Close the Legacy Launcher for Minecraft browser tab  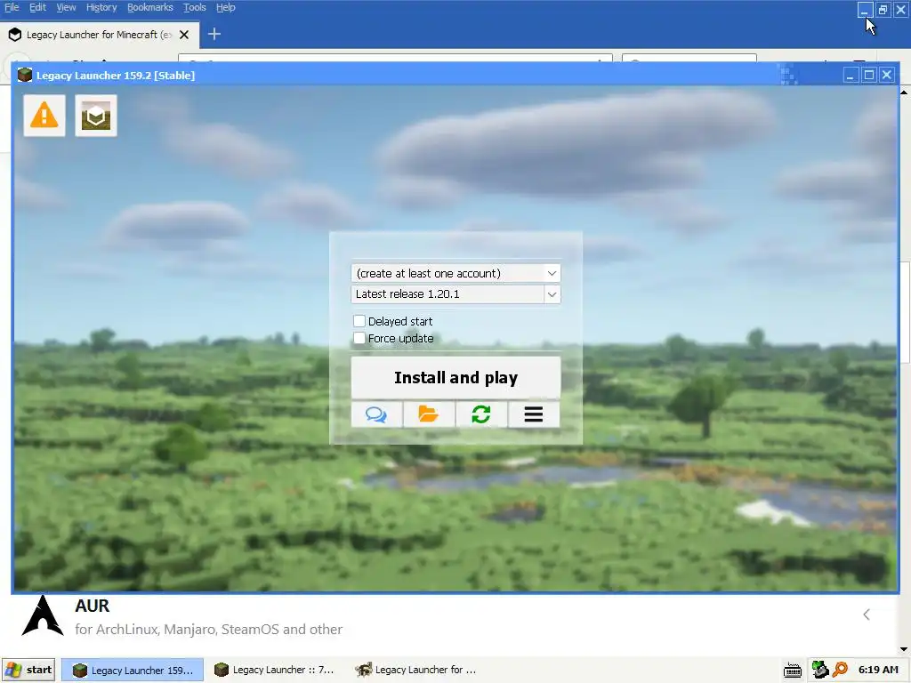pos(184,35)
